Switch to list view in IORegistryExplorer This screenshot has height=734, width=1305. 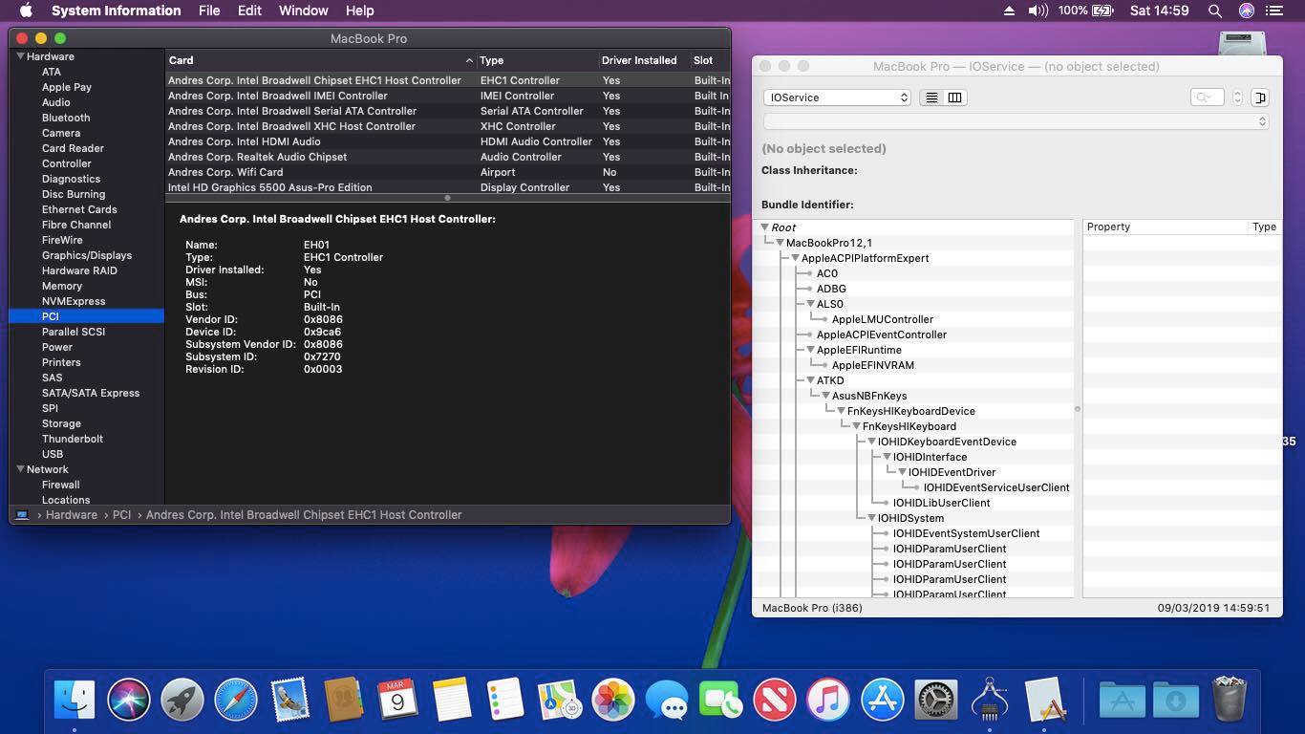pyautogui.click(x=931, y=97)
